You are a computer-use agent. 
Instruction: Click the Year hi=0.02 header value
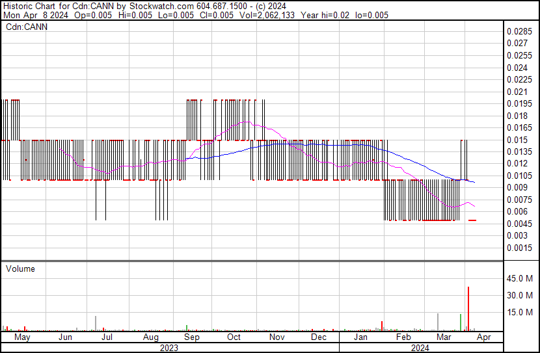click(325, 15)
